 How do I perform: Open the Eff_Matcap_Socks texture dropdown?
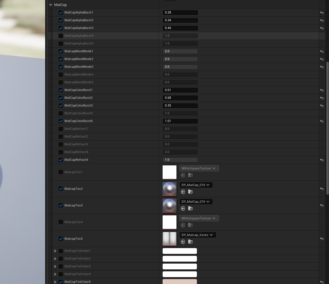pyautogui.click(x=197, y=235)
